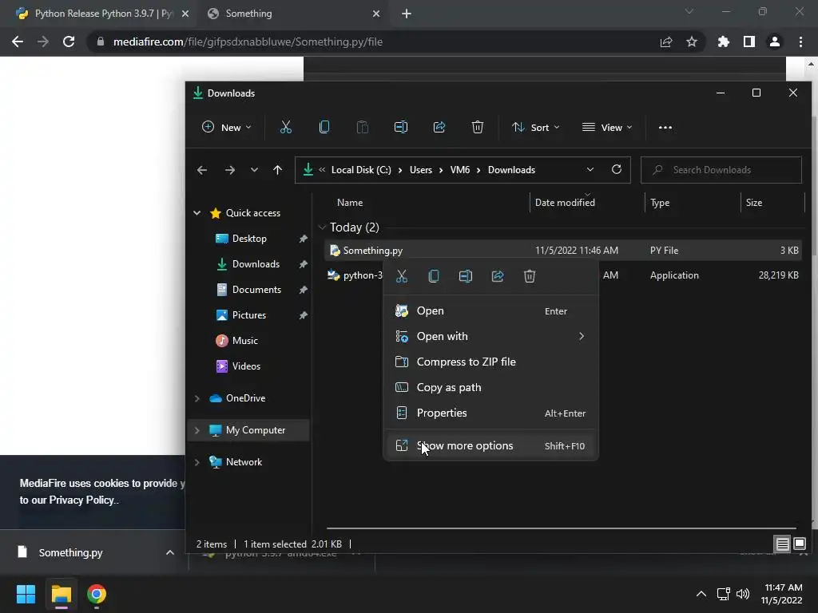Click Users in the address breadcrumb
The image size is (818, 613).
[420, 170]
